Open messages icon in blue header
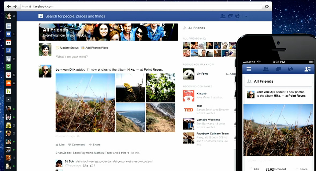The image size is (316, 171). click(230, 16)
